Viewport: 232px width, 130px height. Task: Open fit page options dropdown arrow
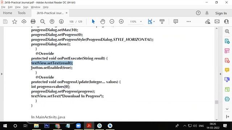(154, 22)
